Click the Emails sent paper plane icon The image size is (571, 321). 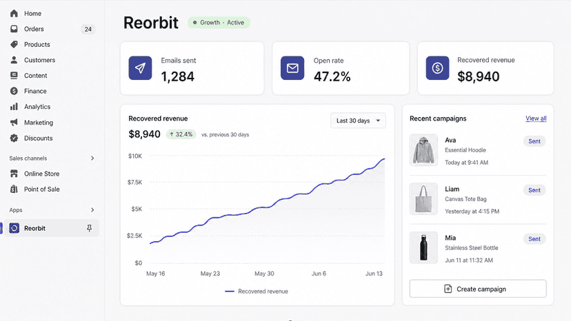pos(140,68)
